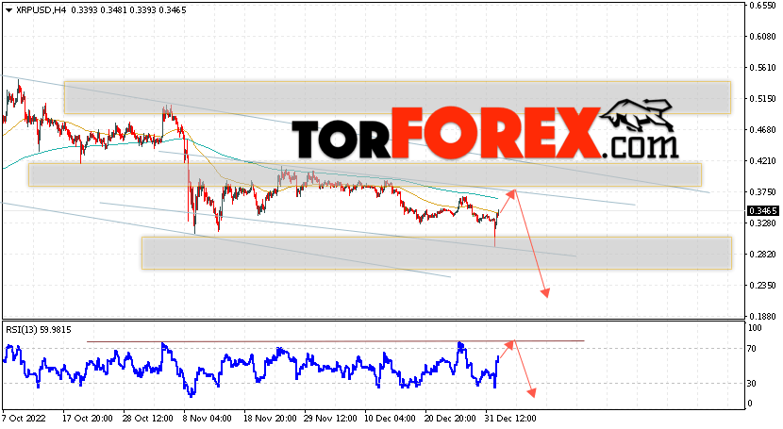Click the 31 Dec 12:00 date label
Viewport: 783px width, 429px height.
click(510, 418)
